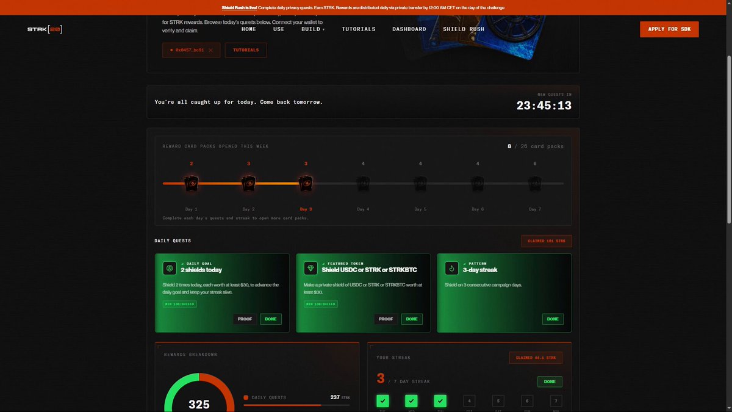
Task: Click the featured token diamond icon
Action: click(311, 268)
